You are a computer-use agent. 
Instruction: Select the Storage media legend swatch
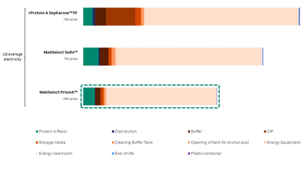click(37, 143)
